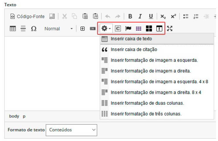Click the purple grid icon
The width and height of the screenshot is (218, 141).
[138, 28]
